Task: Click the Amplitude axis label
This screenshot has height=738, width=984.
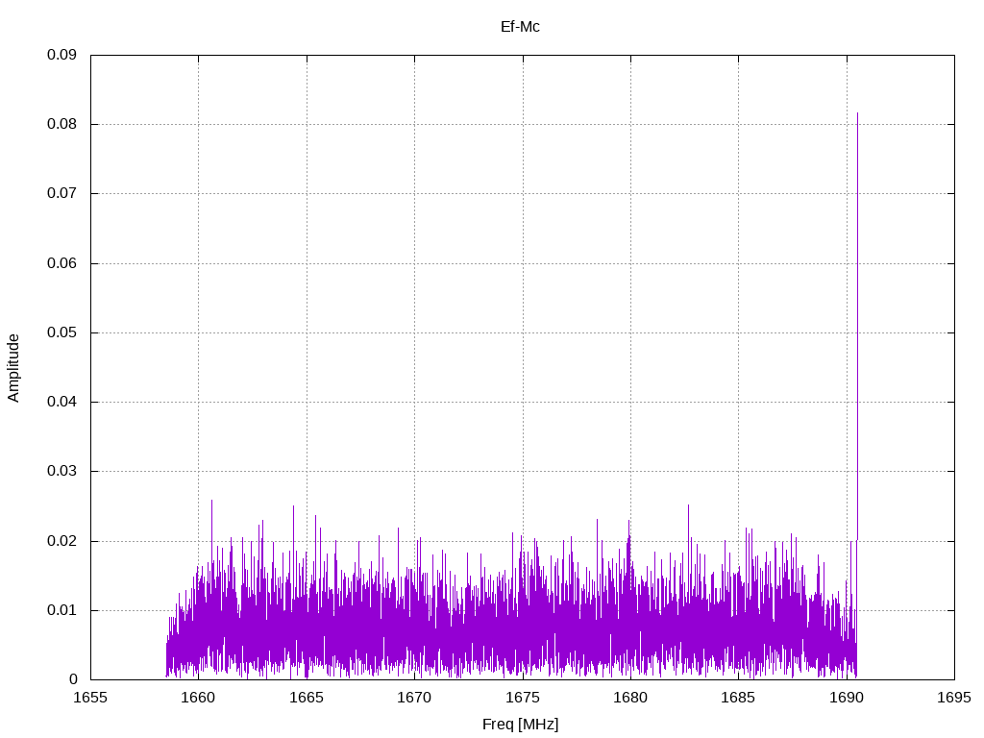Action: 13,368
